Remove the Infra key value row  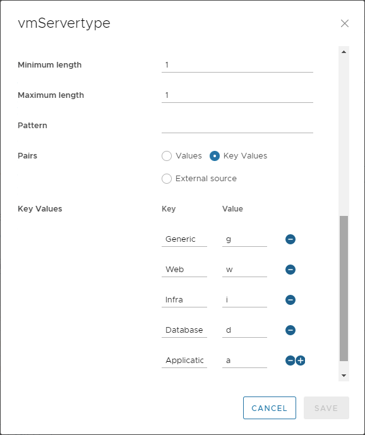tap(290, 300)
